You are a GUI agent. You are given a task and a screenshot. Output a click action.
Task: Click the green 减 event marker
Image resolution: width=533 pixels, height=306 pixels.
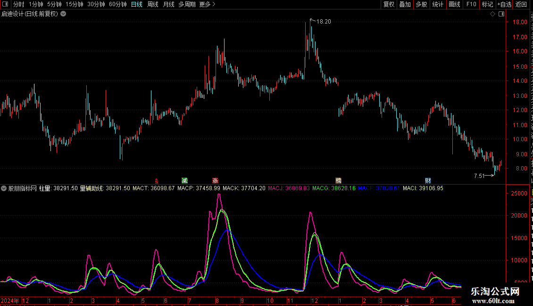[x=184, y=180]
